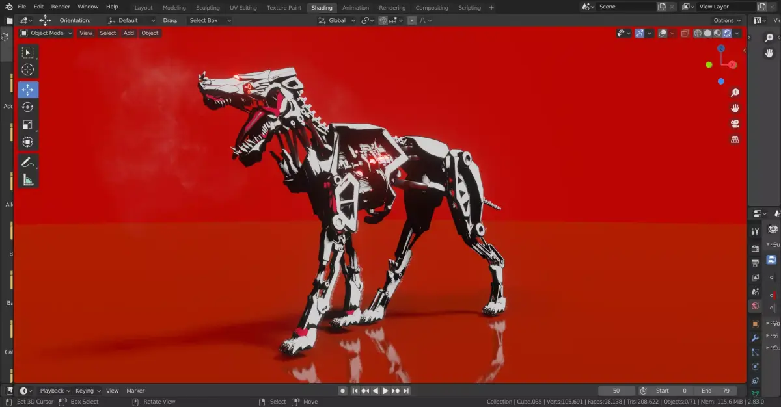Activate the Move tool in left toolbar
Viewport: 781px width, 407px height.
[28, 90]
